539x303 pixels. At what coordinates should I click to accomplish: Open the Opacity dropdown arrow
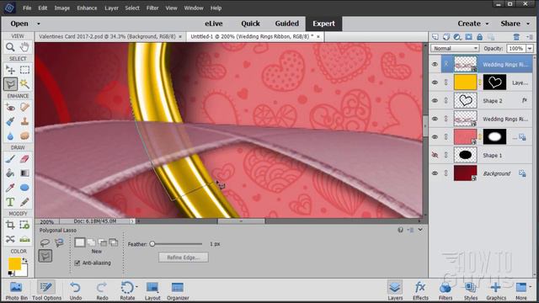click(x=530, y=49)
